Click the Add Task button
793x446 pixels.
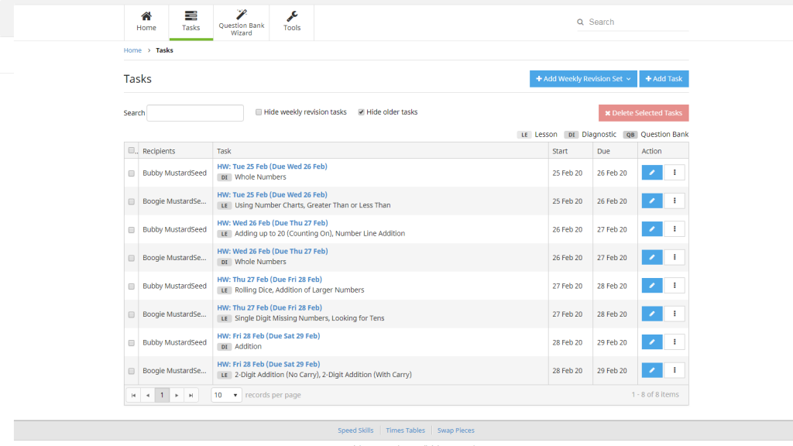(x=664, y=79)
